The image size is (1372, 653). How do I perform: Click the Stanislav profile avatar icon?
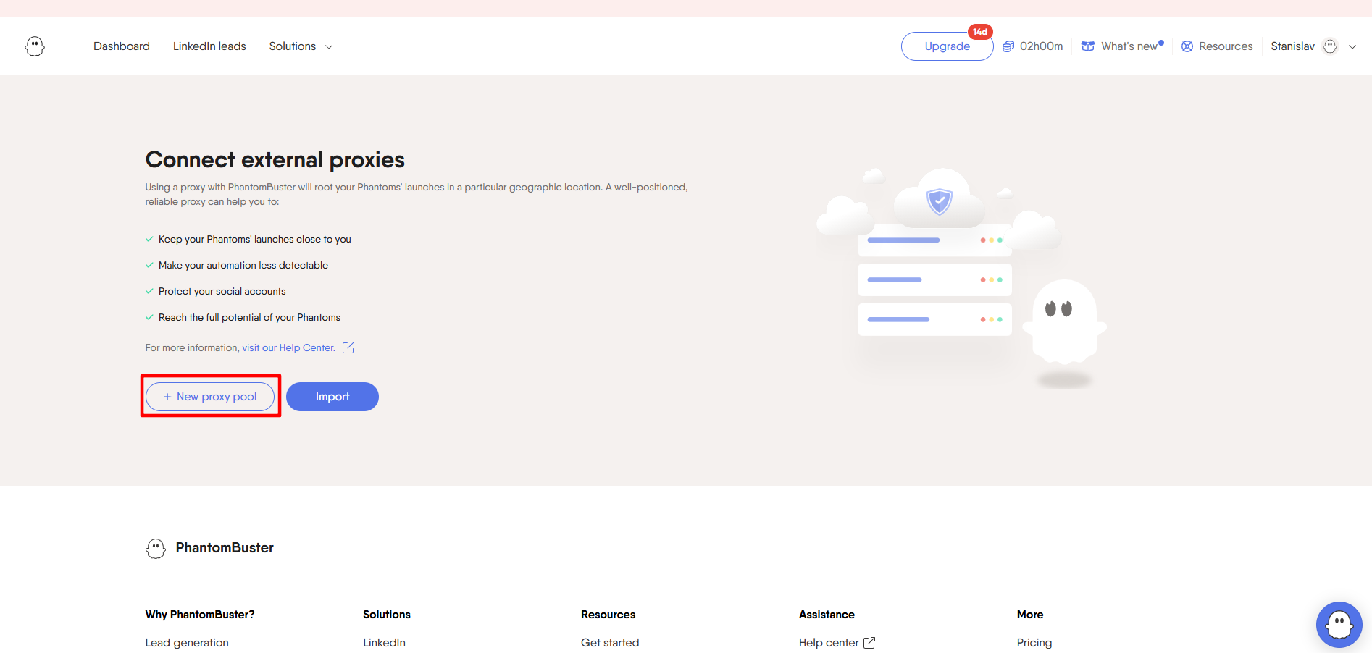[1330, 46]
